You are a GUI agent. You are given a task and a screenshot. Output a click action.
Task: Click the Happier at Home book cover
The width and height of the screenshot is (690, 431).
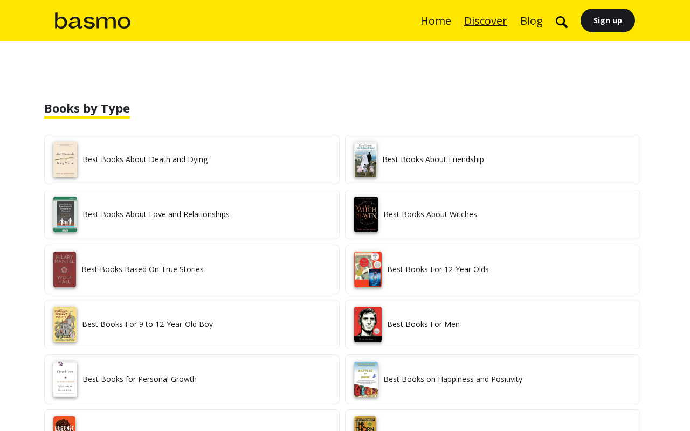click(366, 379)
